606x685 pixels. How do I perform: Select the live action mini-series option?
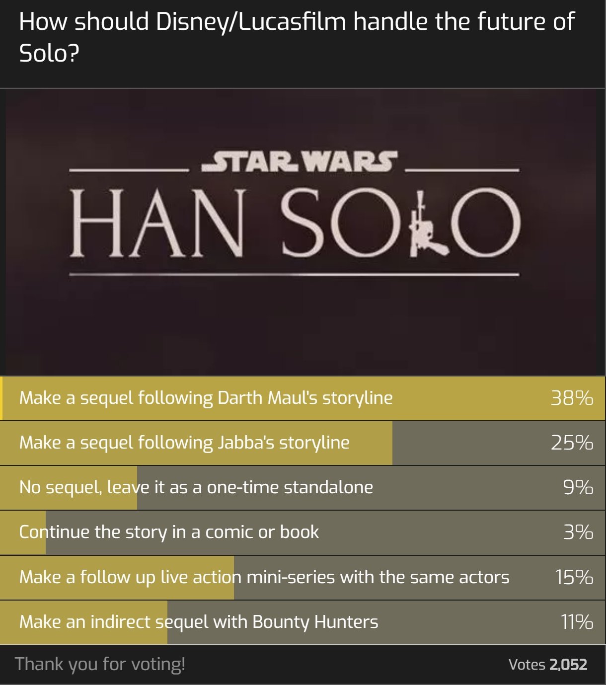pyautogui.click(x=303, y=577)
